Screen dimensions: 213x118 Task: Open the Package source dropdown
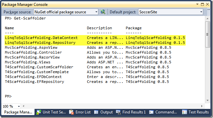(x=66, y=12)
